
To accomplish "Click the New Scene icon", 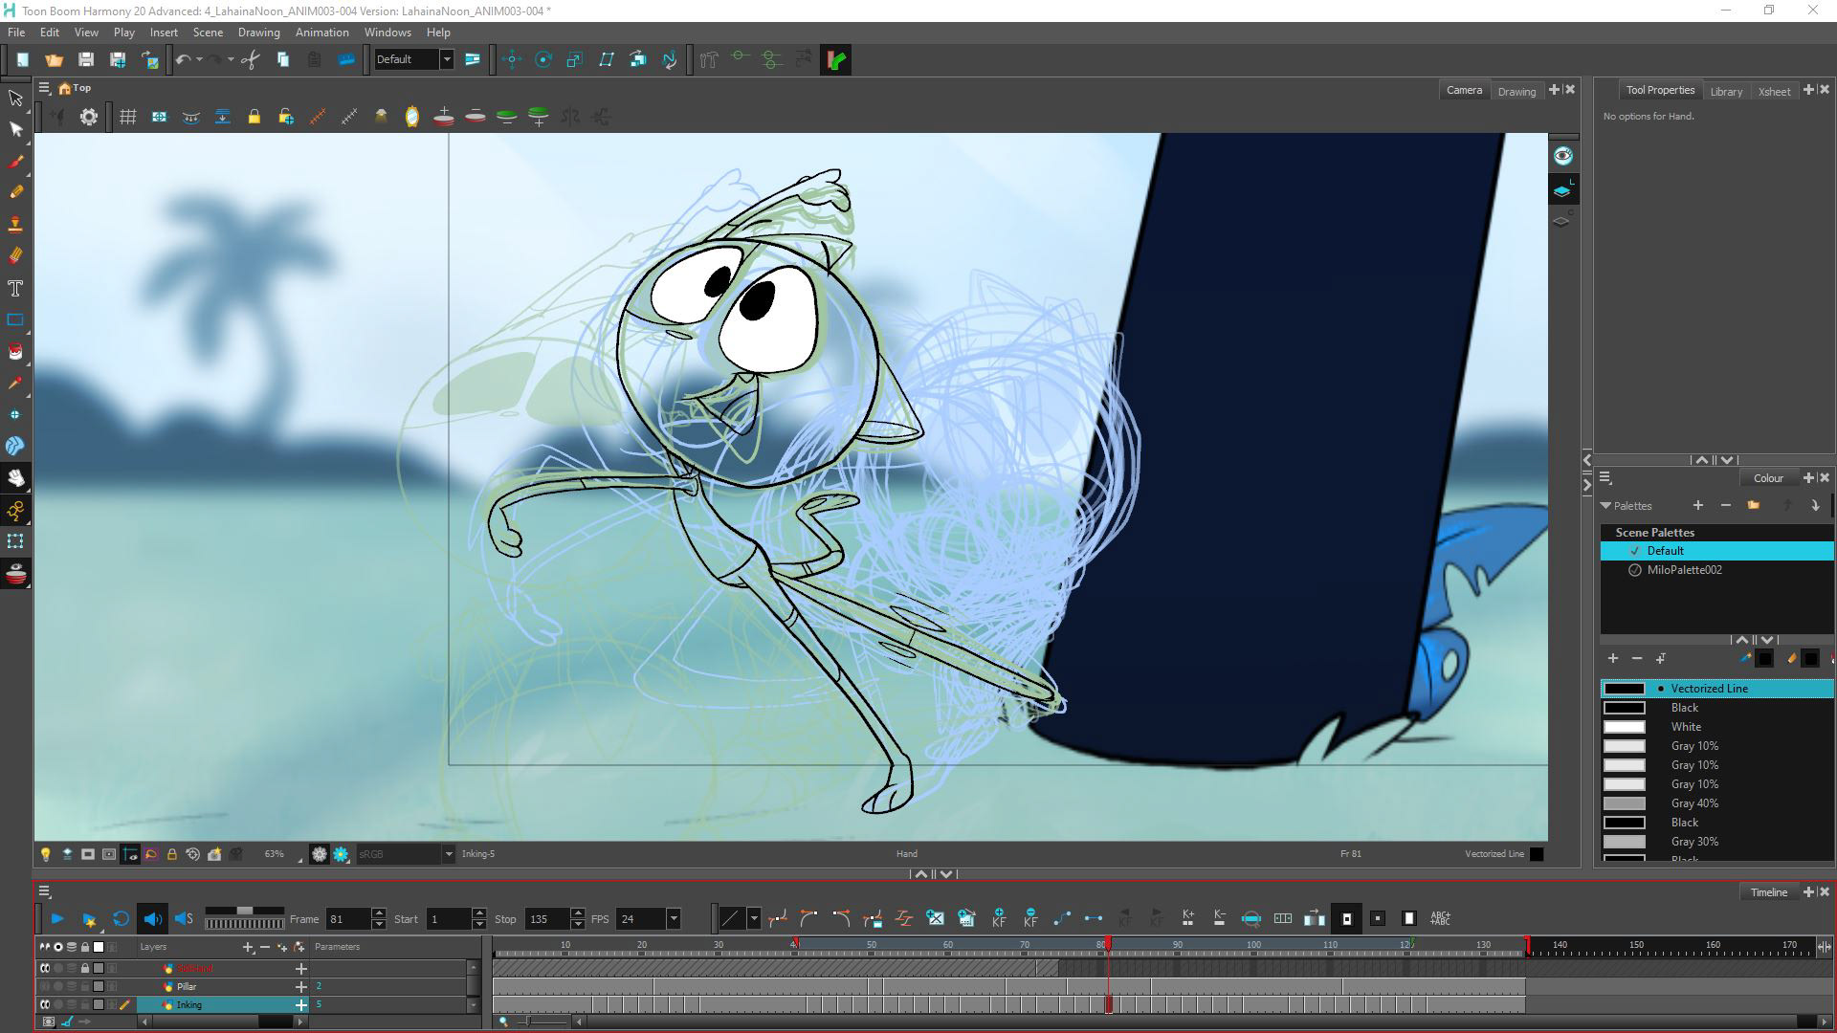I will (x=22, y=59).
